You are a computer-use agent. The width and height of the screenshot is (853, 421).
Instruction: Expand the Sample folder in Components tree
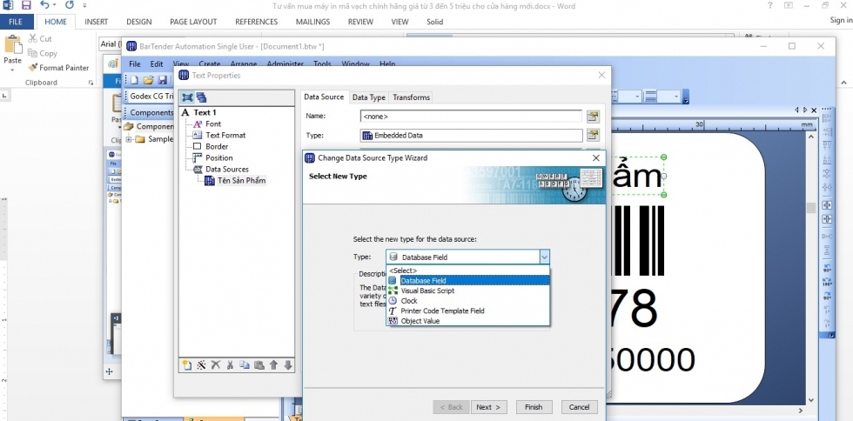coord(129,139)
